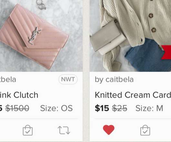Click the Size: OS label
171x142 pixels.
56,108
